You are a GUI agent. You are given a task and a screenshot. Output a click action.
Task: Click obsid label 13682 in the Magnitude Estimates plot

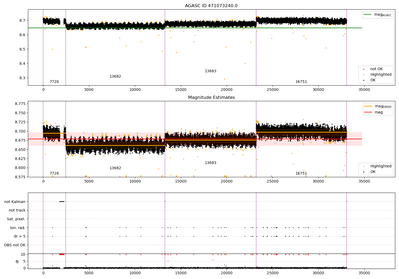pyautogui.click(x=115, y=168)
